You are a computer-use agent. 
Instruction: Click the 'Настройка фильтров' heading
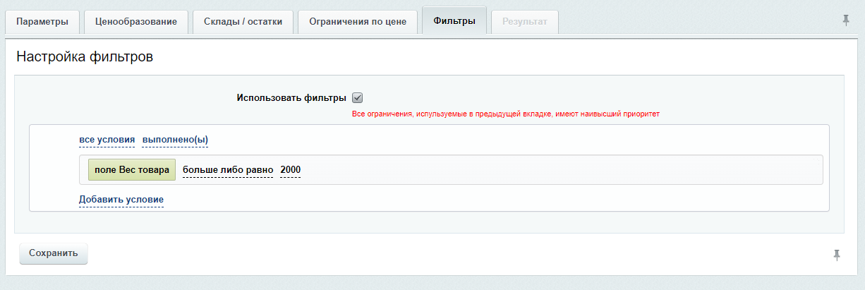pos(85,57)
